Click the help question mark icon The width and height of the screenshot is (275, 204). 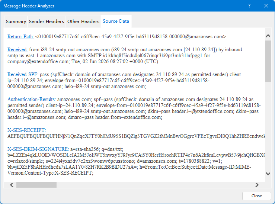[249, 6]
